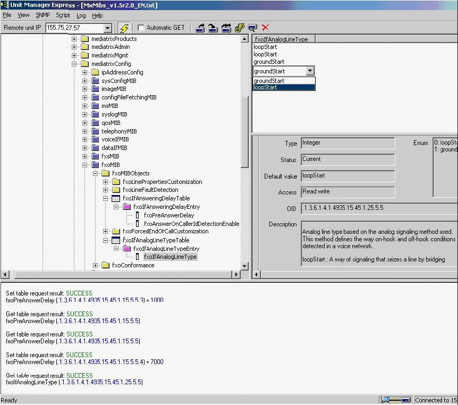Expand the qosMIB node

[84, 123]
